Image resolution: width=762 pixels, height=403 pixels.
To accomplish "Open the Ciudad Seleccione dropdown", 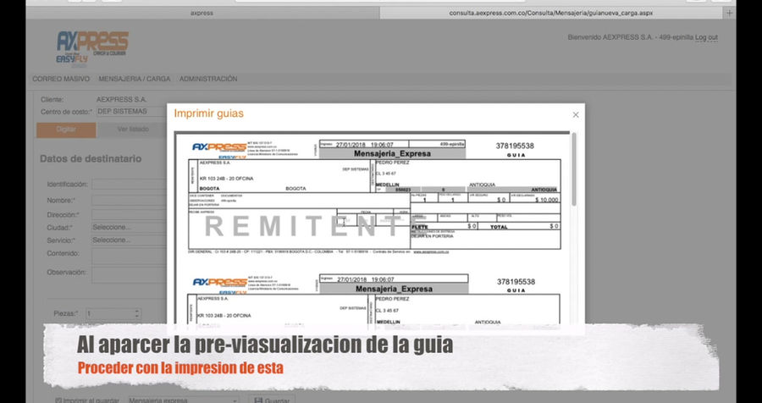I will coord(130,227).
